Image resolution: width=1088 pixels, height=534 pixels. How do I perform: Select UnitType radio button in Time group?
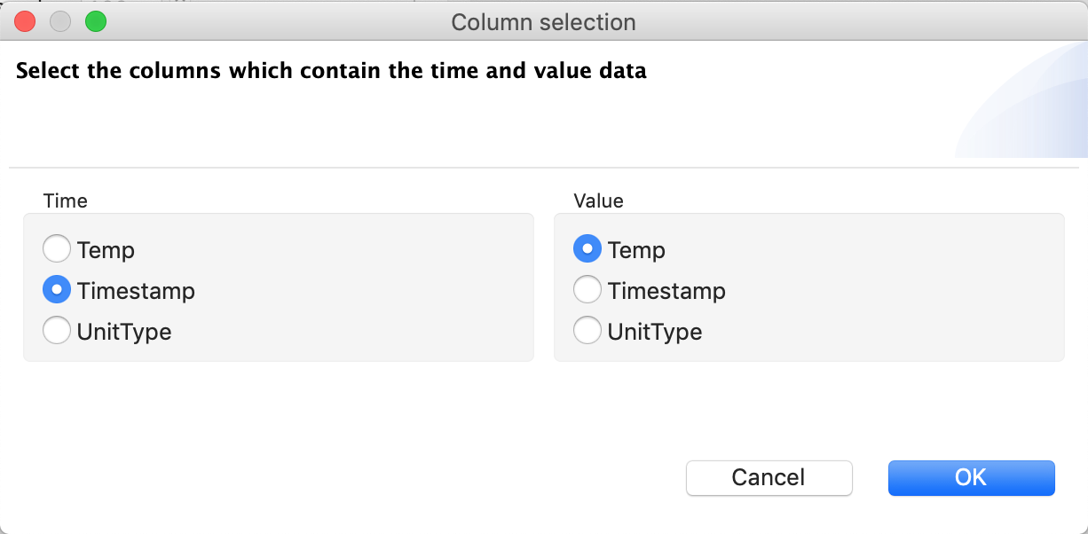point(57,332)
